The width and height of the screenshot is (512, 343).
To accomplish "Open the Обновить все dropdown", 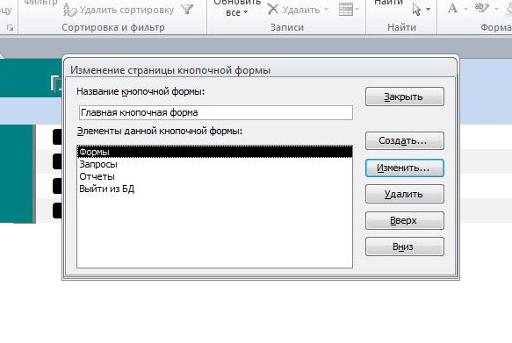I will click(237, 8).
